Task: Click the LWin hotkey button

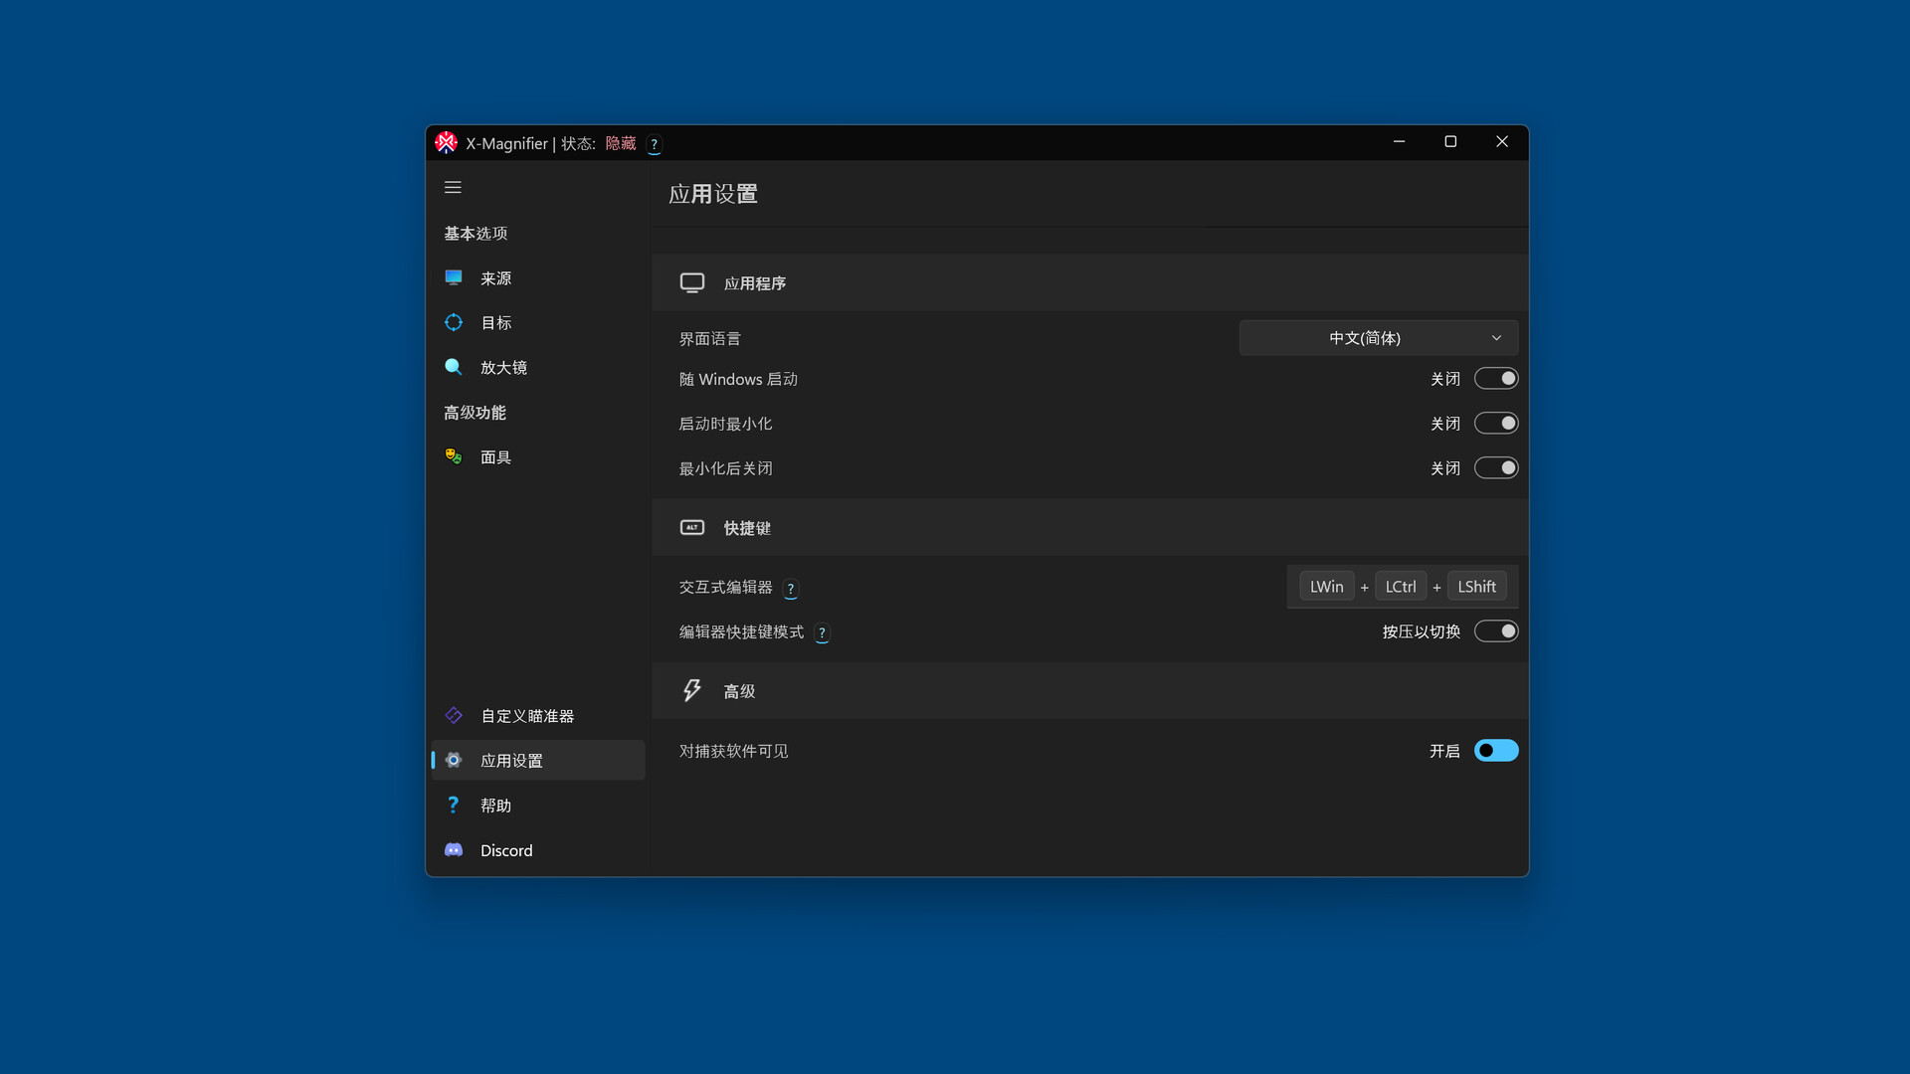Action: pyautogui.click(x=1326, y=587)
